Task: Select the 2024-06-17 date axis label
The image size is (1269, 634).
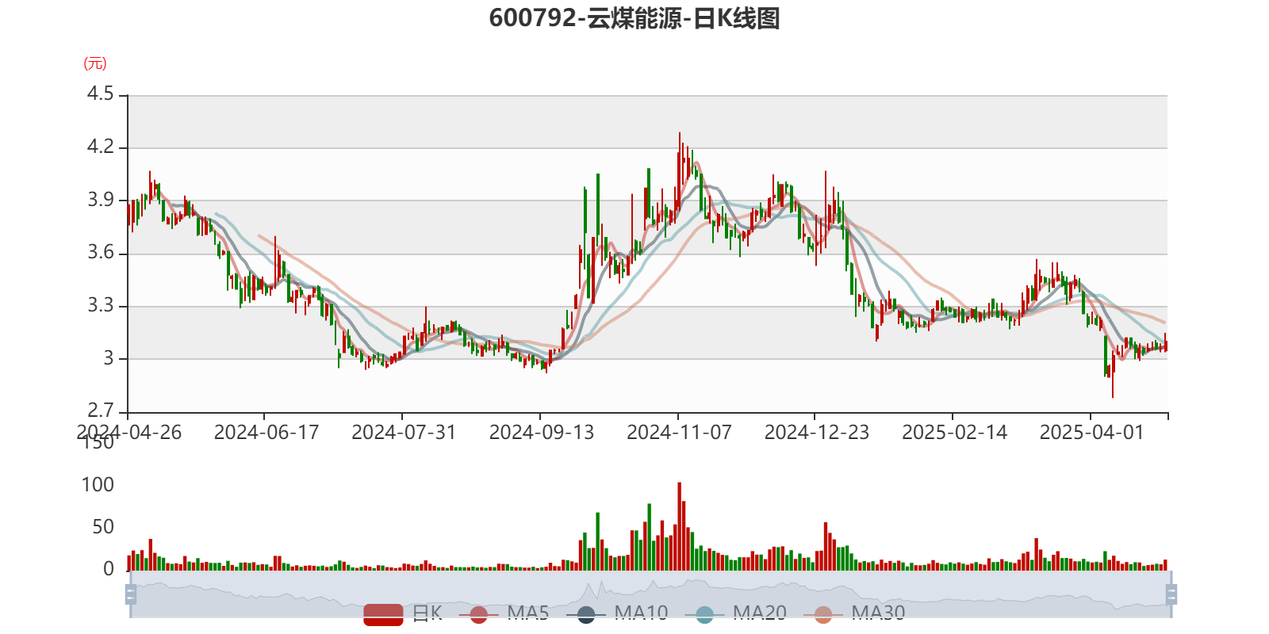Action: tap(266, 432)
